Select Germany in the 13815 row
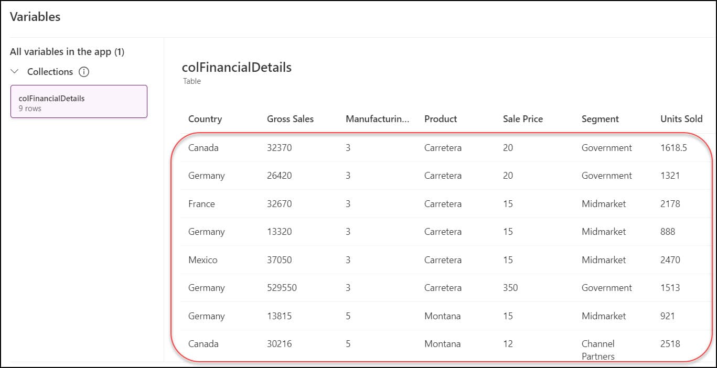The height and width of the screenshot is (368, 717). pos(207,316)
